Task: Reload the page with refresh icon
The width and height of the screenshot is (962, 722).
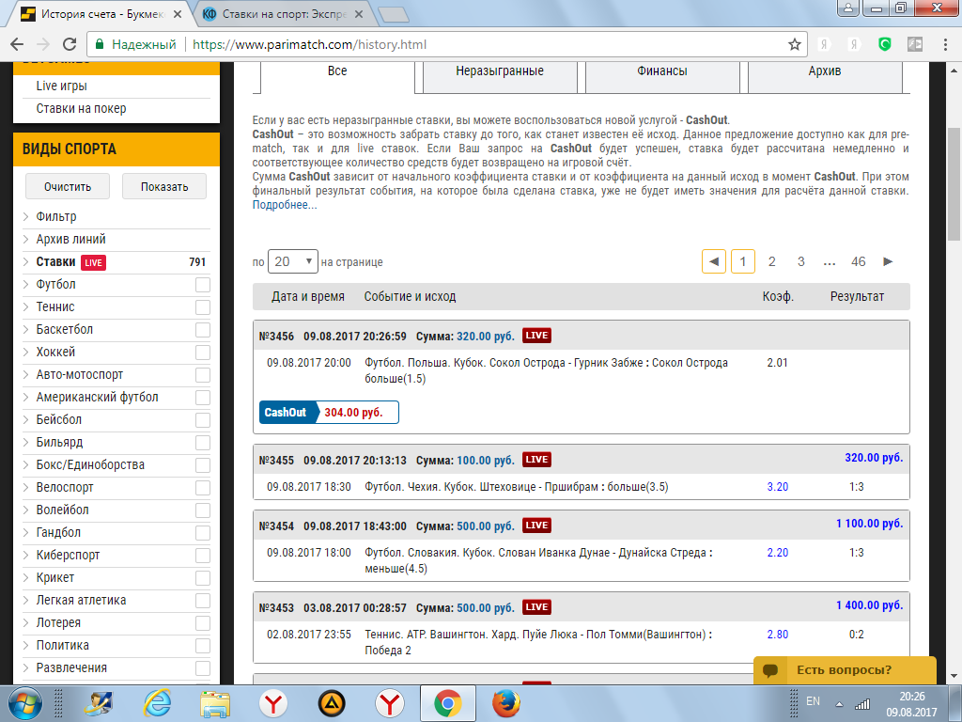Action: coord(70,44)
